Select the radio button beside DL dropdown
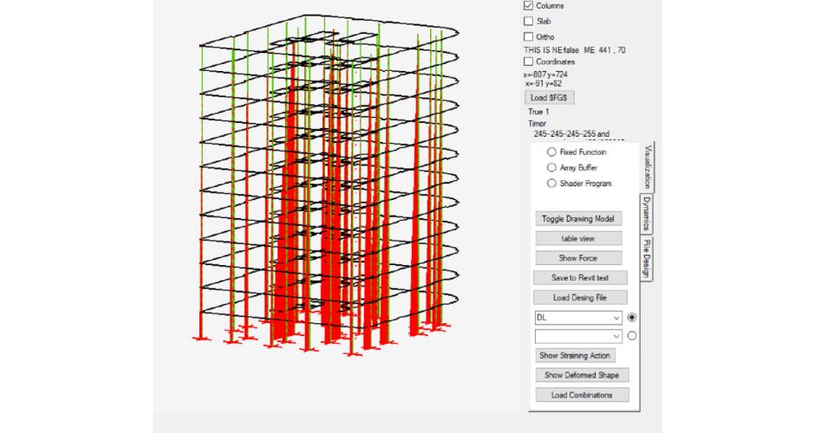This screenshot has width=815, height=433. [631, 317]
